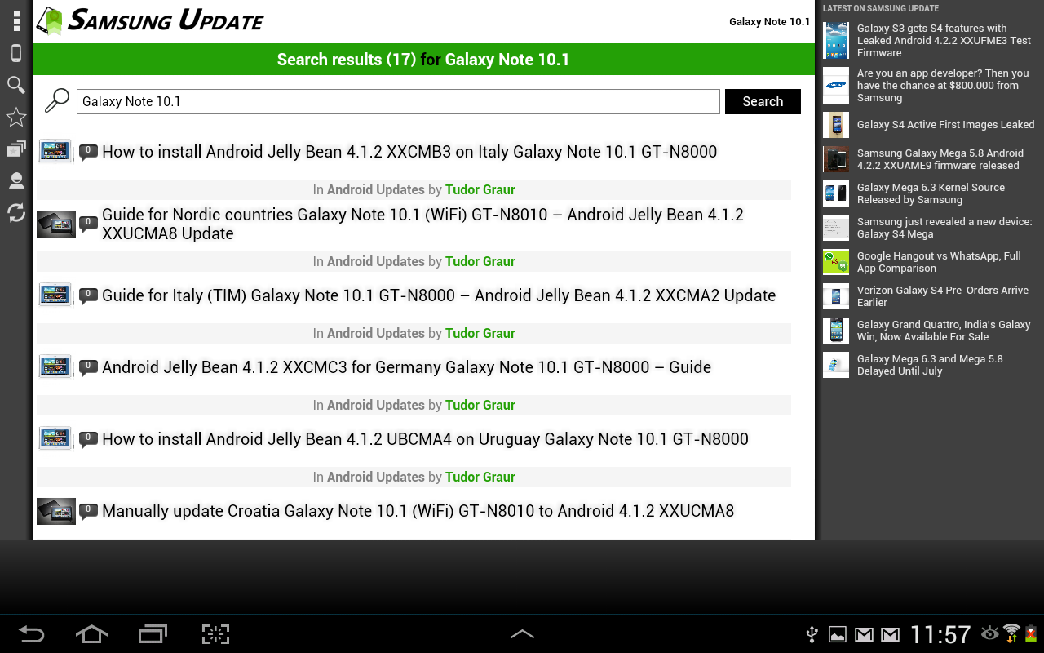Tap Android back navigation button
This screenshot has width=1044, height=653.
[x=32, y=634]
